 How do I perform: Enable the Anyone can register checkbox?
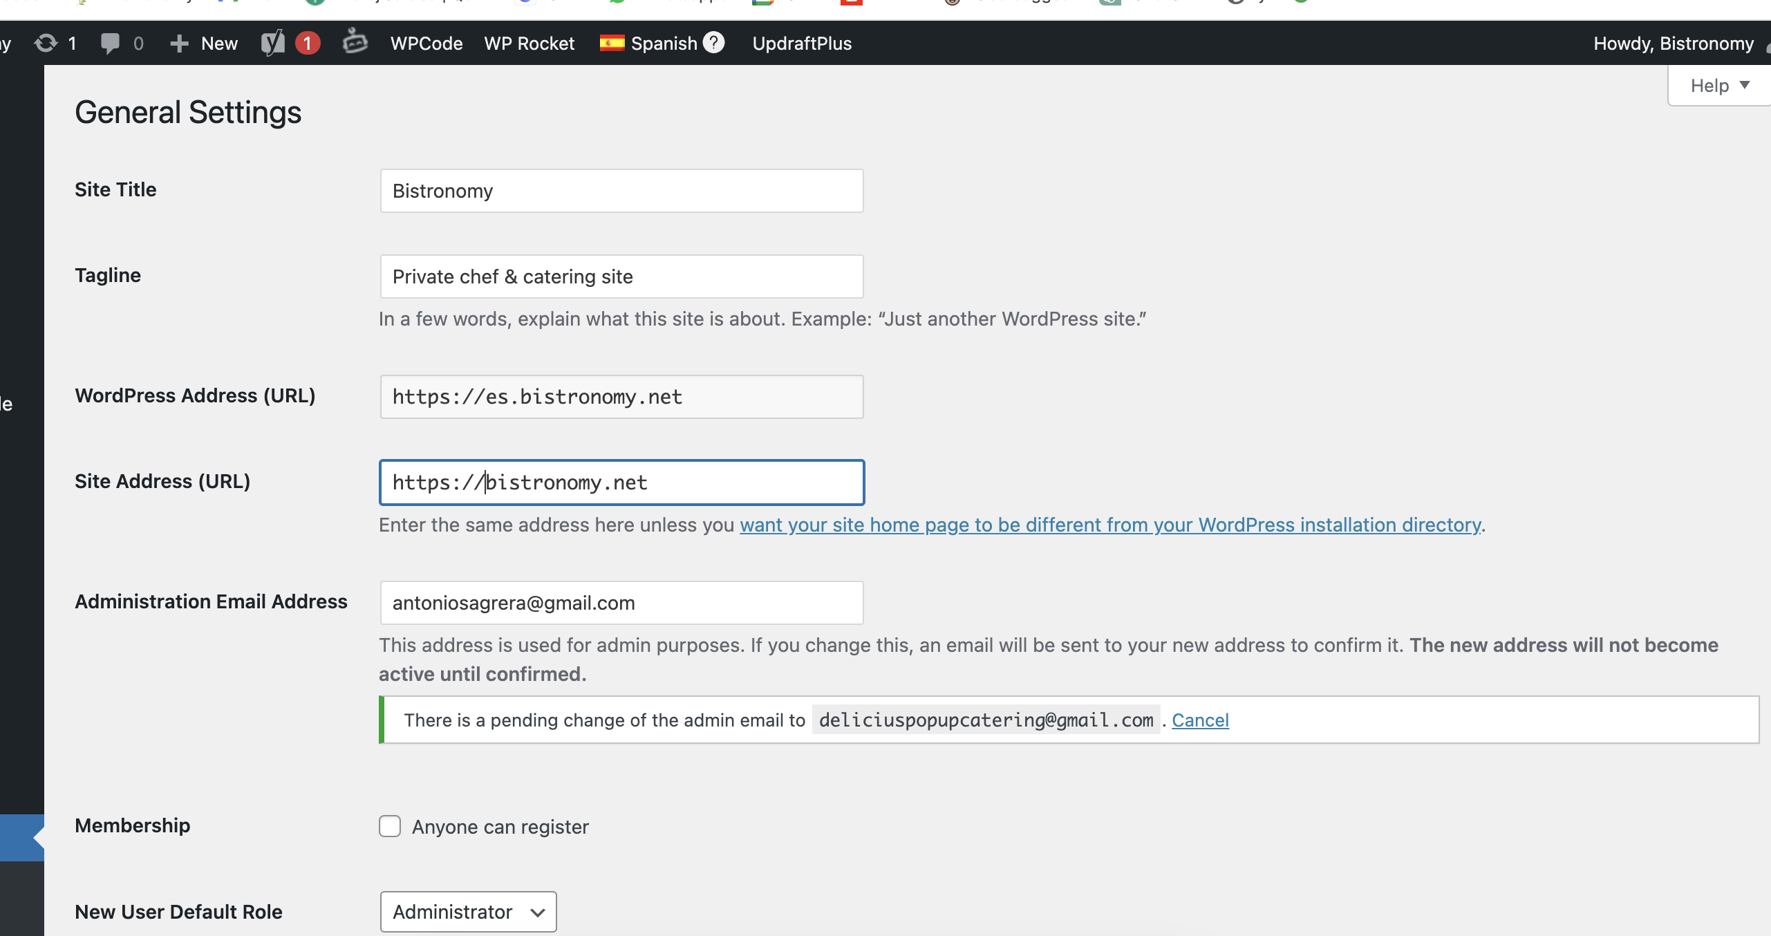coord(390,826)
